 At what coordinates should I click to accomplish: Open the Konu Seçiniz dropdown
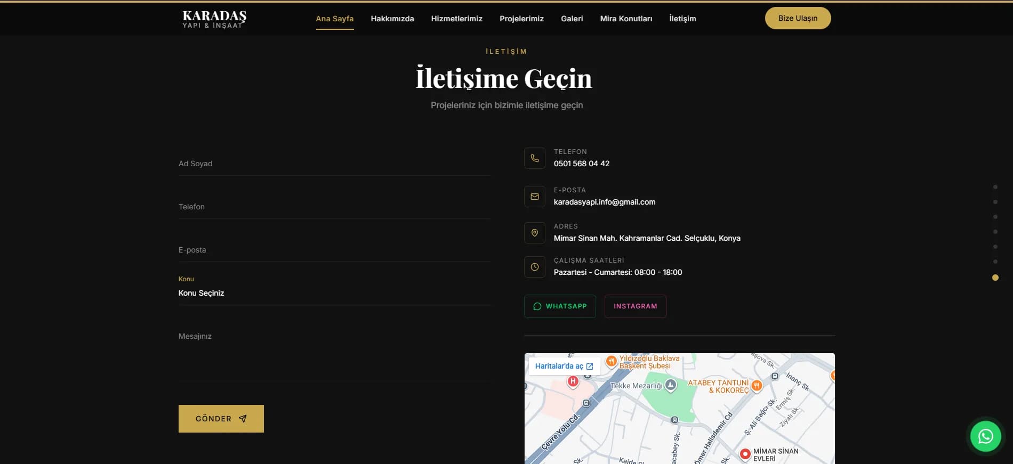pos(334,293)
